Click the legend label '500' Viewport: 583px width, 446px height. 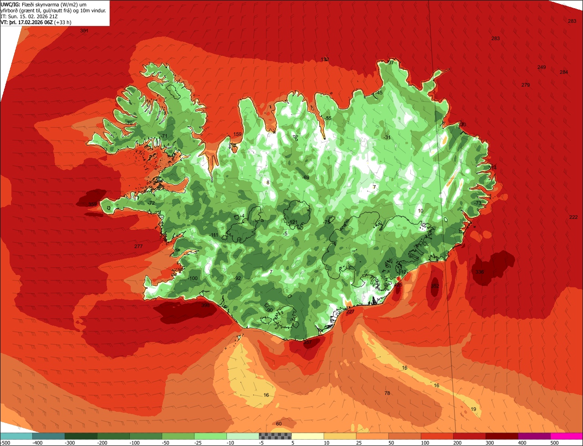[554, 443]
